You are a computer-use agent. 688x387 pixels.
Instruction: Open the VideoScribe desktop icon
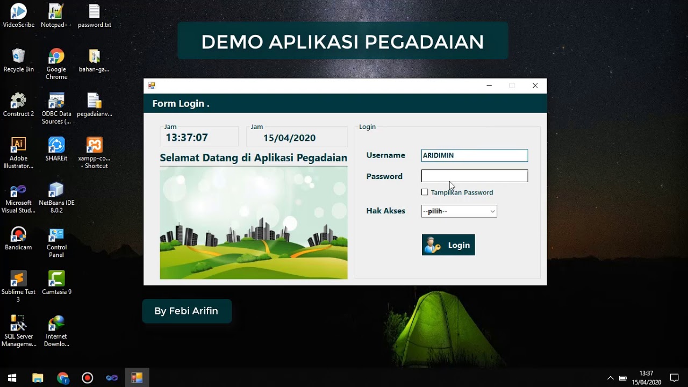18,16
